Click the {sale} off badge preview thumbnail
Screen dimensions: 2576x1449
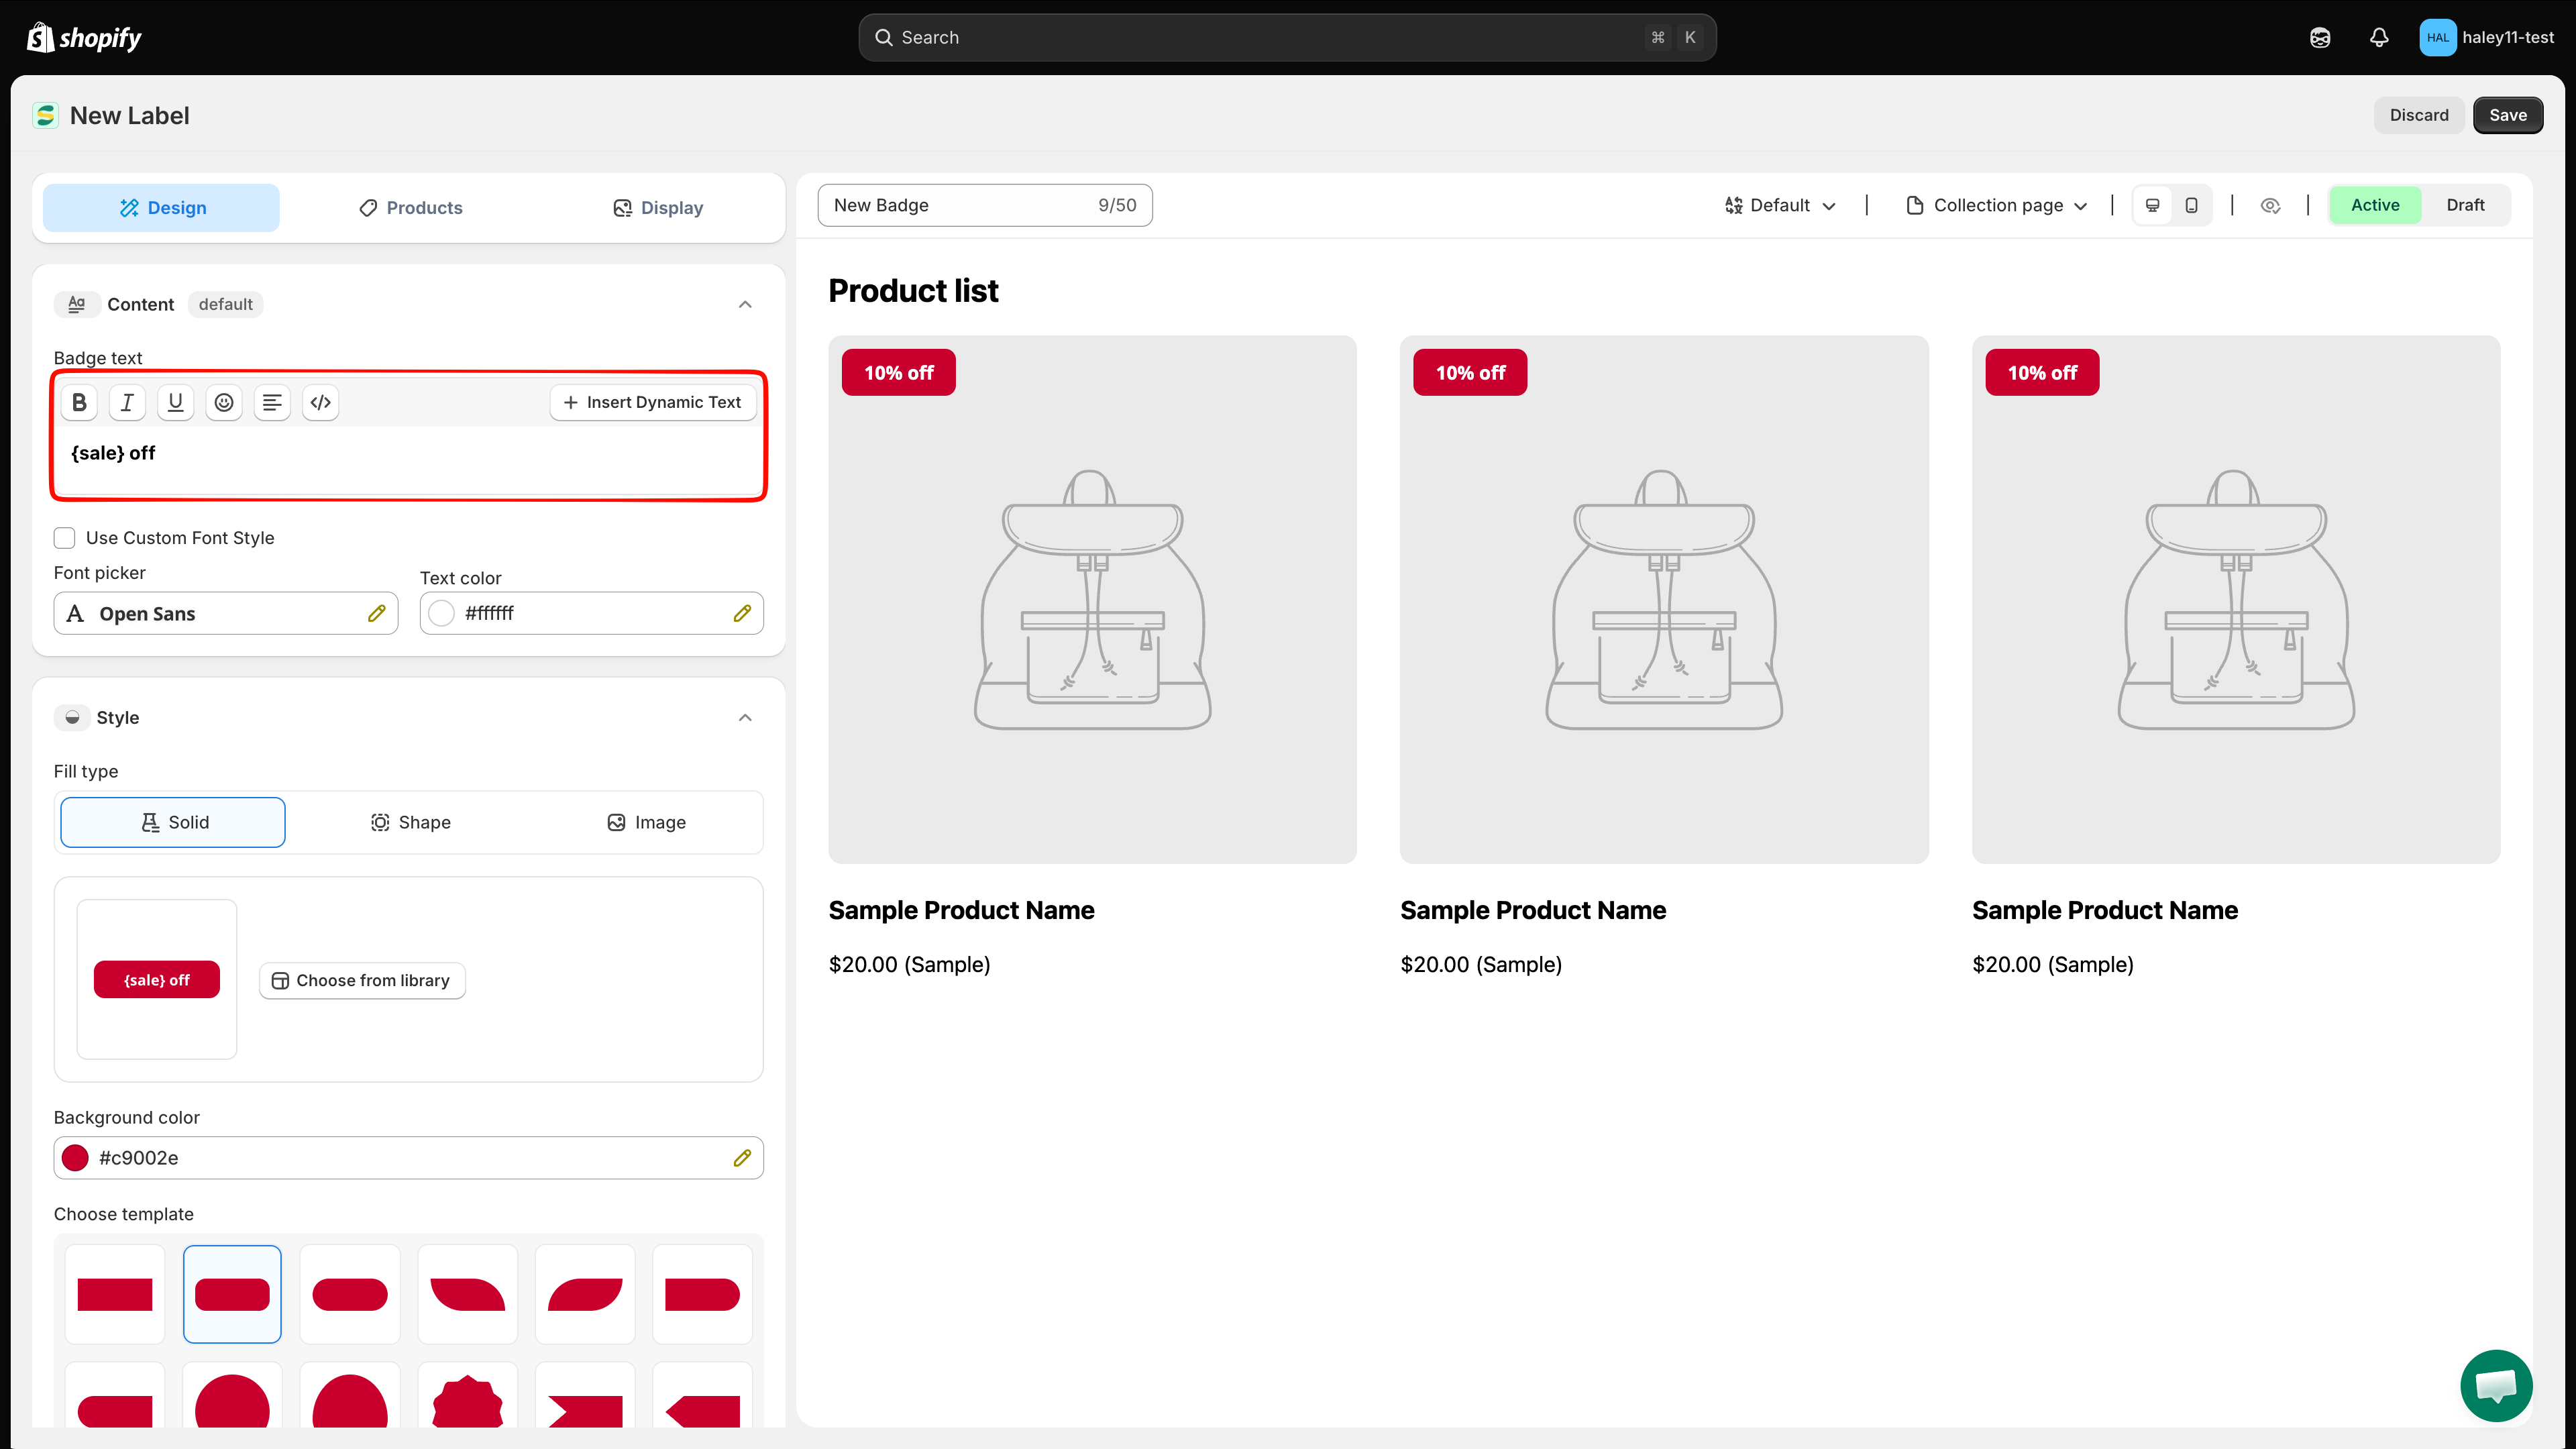click(157, 980)
